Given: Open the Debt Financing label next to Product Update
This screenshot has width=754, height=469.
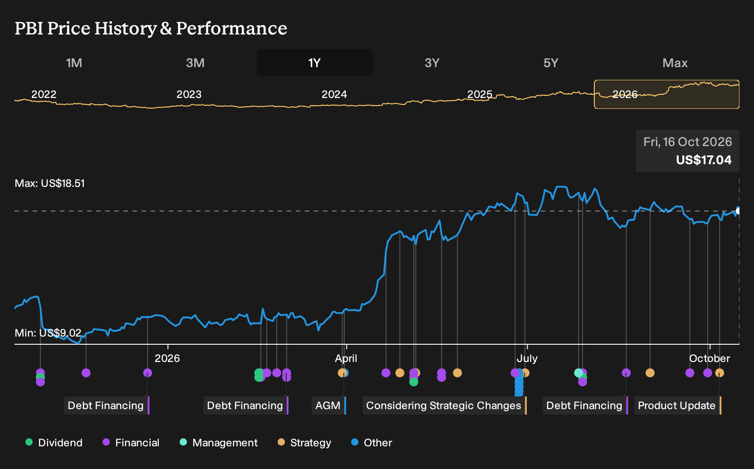Looking at the screenshot, I should pyautogui.click(x=585, y=405).
